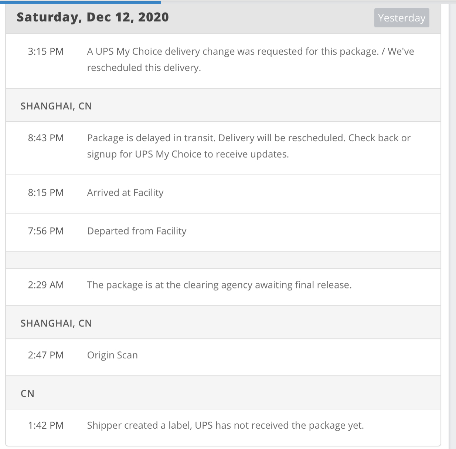This screenshot has height=449, width=456.
Task: Click the CN location header
Action: tap(28, 394)
